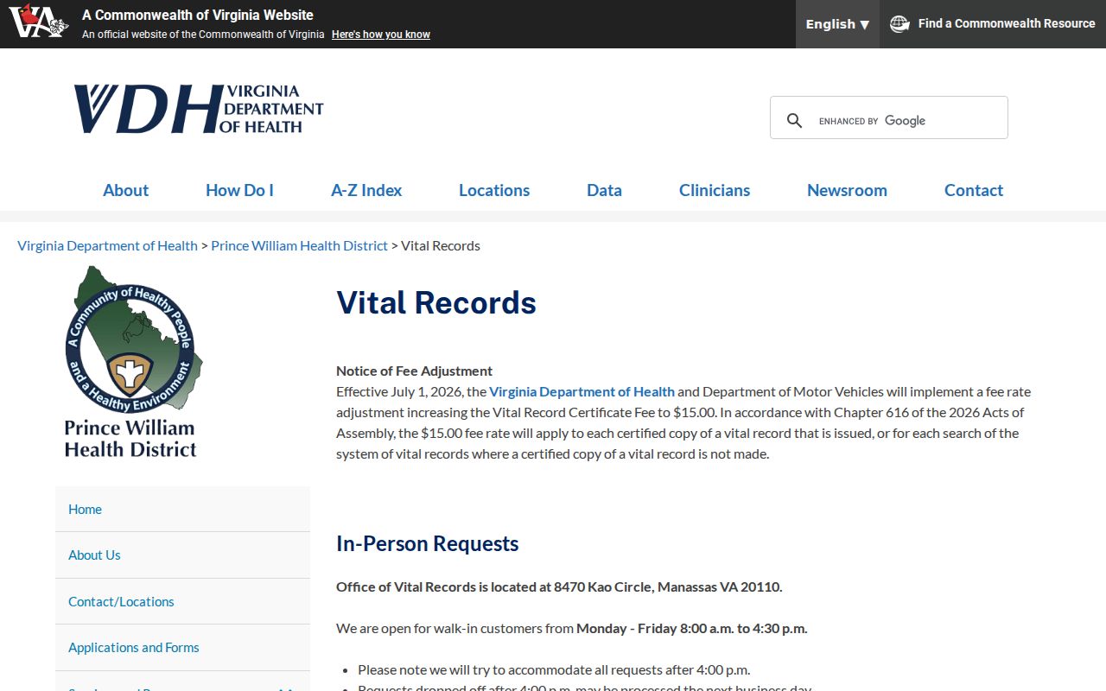Open the VDH Virginia Department of Health logo
This screenshot has height=691, width=1106.
[x=199, y=109]
